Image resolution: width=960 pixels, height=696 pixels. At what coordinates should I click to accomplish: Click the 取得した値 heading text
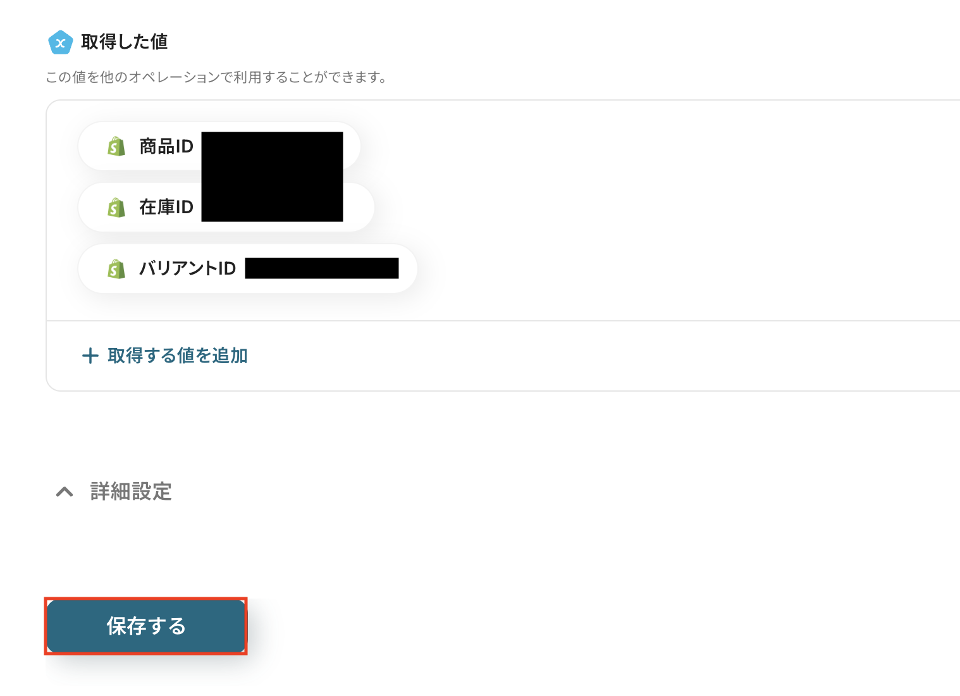point(124,42)
